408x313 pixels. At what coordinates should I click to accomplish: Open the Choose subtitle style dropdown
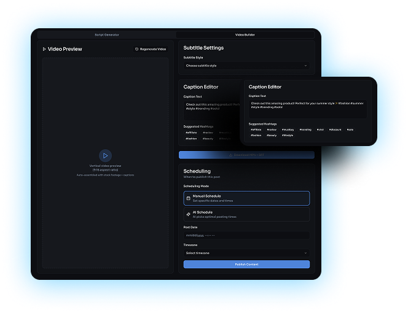point(246,66)
